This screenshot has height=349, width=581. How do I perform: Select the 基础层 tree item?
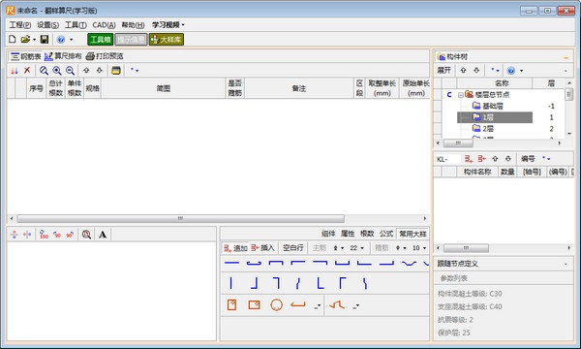(493, 106)
